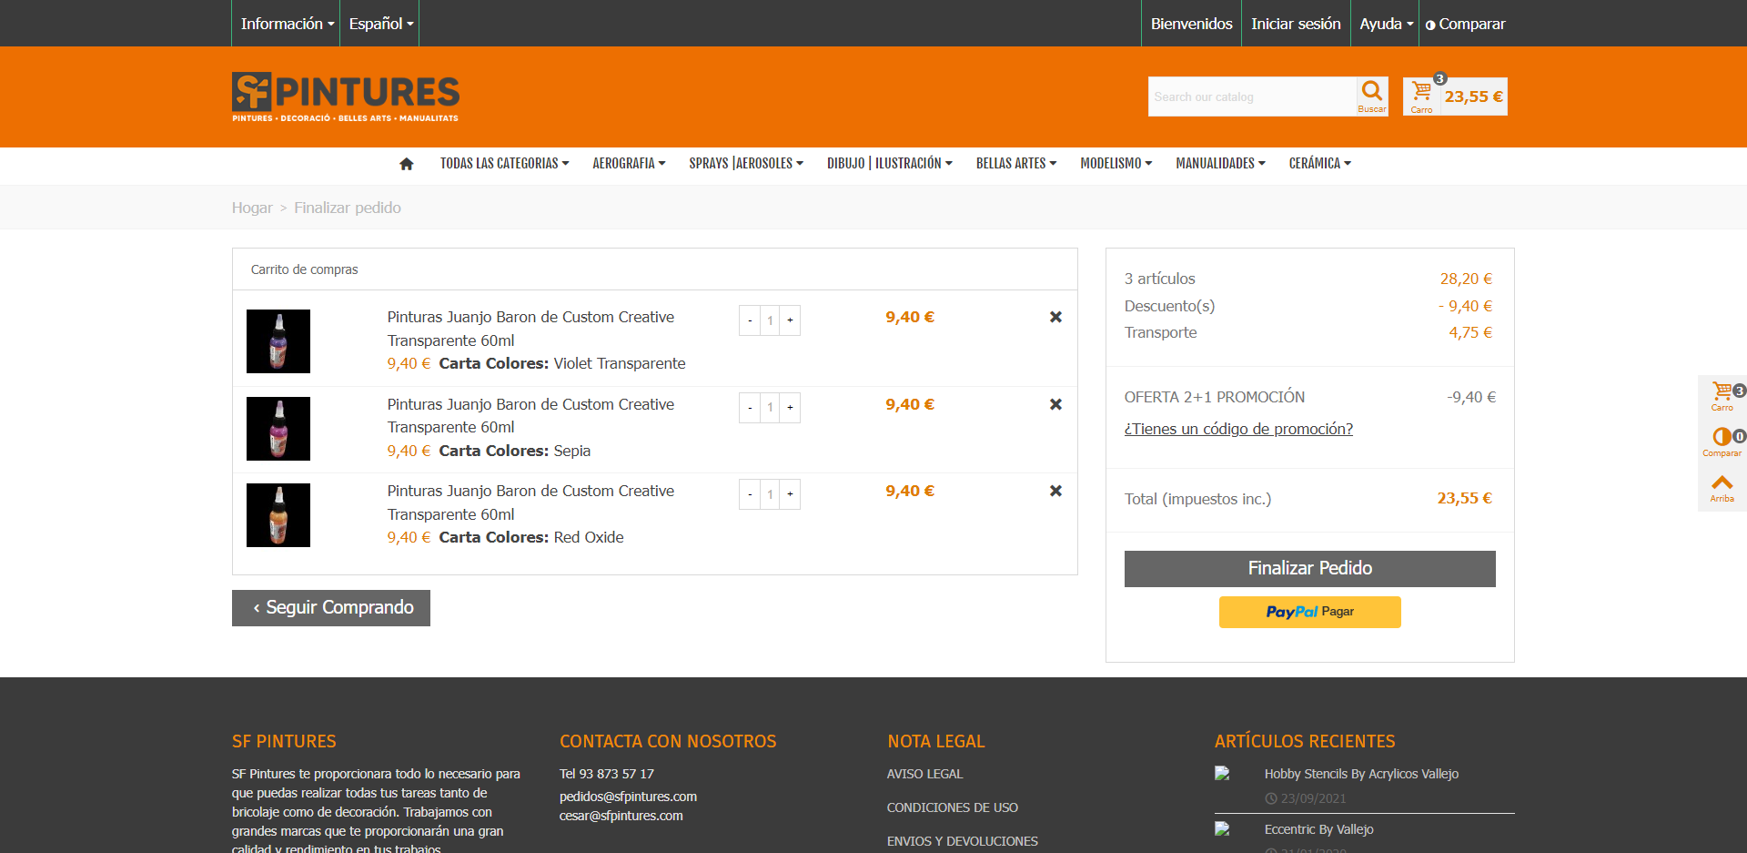Click the Finalizar Pedido button
This screenshot has width=1747, height=853.
click(1310, 569)
